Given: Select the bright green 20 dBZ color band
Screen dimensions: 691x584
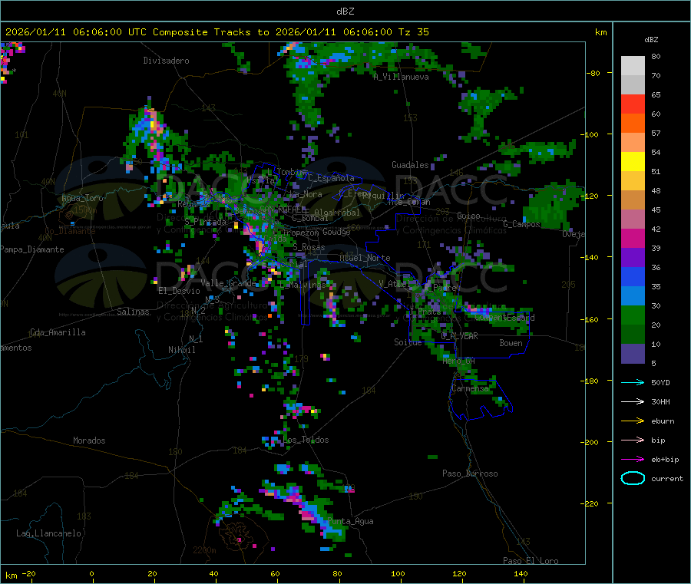Looking at the screenshot, I should click(x=633, y=315).
